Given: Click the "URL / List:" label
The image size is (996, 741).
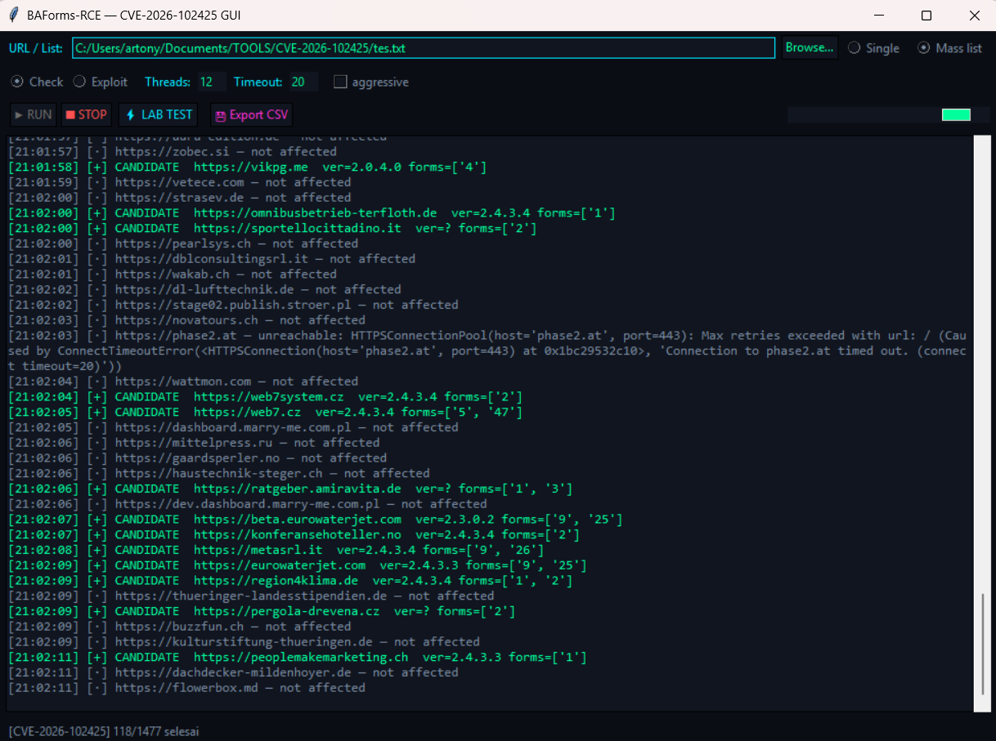Looking at the screenshot, I should 36,48.
